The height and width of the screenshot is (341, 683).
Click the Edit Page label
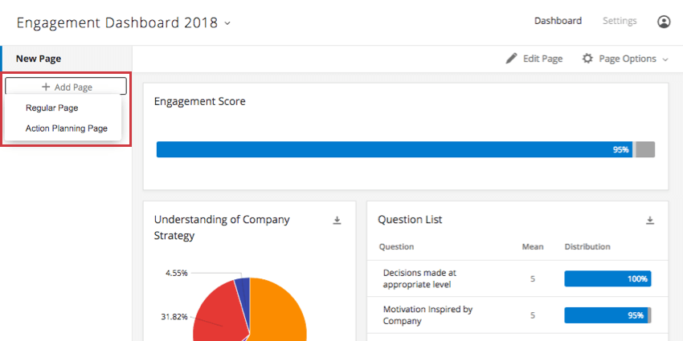click(x=542, y=59)
